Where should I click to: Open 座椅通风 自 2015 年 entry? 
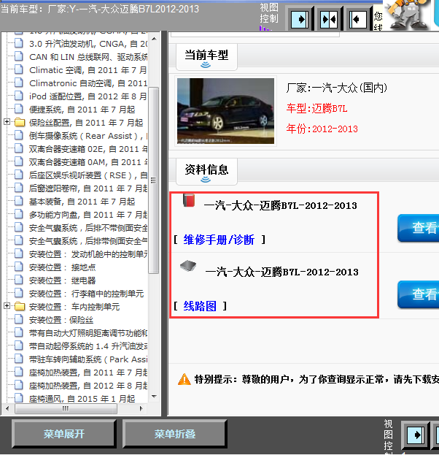point(82,399)
